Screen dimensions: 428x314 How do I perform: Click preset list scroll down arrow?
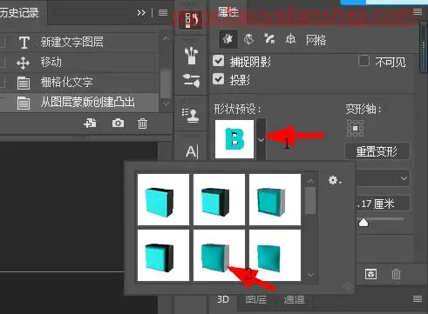(x=310, y=274)
